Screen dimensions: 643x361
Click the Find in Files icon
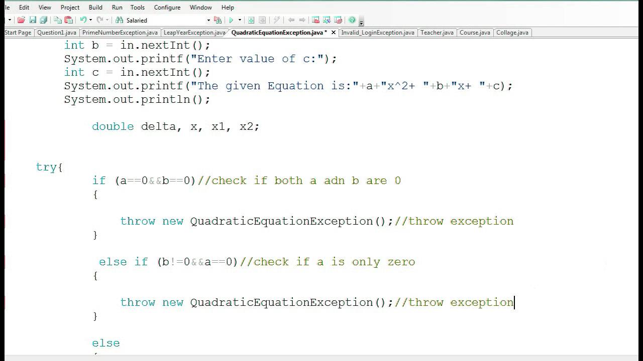pyautogui.click(x=218, y=20)
